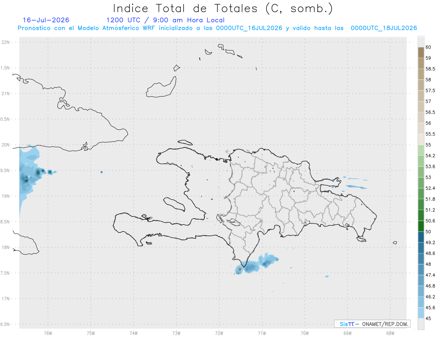Click the colorbar value "45.6"

(x=430, y=307)
